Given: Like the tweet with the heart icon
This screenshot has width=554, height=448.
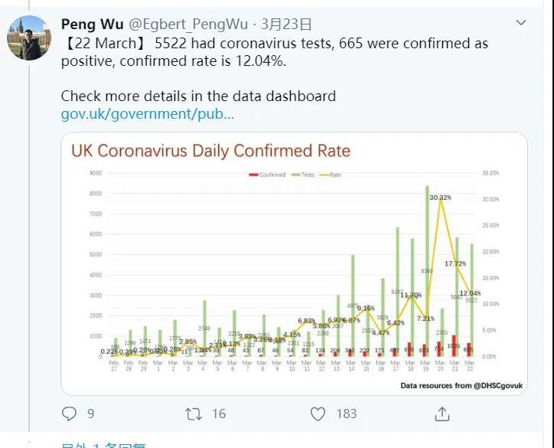Looking at the screenshot, I should (x=318, y=414).
